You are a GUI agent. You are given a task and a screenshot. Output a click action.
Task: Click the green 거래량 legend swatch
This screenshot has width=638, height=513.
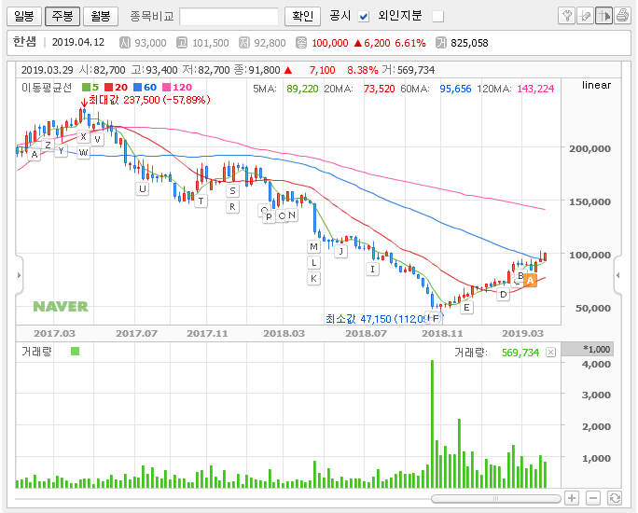(x=75, y=351)
